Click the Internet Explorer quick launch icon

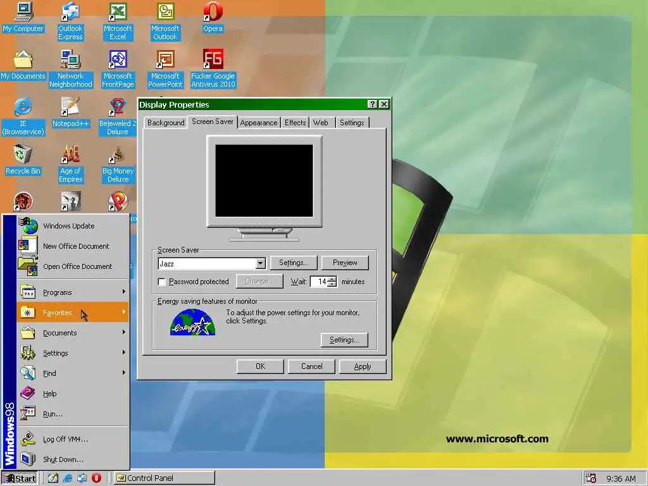pyautogui.click(x=68, y=478)
